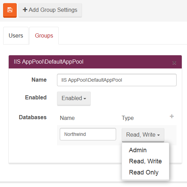
Task: Click the orange save icon button
Action: pos(10,10)
